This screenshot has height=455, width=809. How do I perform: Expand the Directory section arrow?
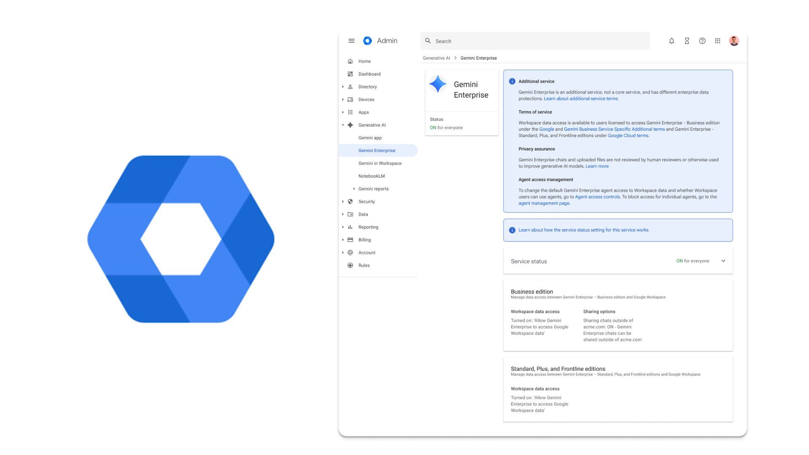tap(343, 87)
